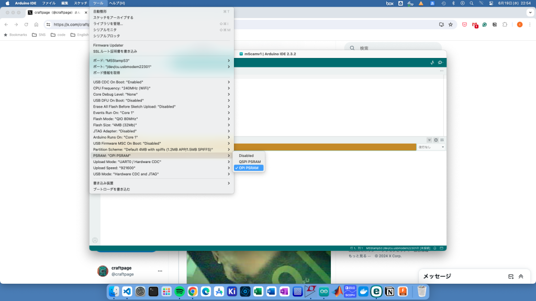
Task: Toggle autoscroll icon in serial monitor panel
Action: pyautogui.click(x=429, y=140)
